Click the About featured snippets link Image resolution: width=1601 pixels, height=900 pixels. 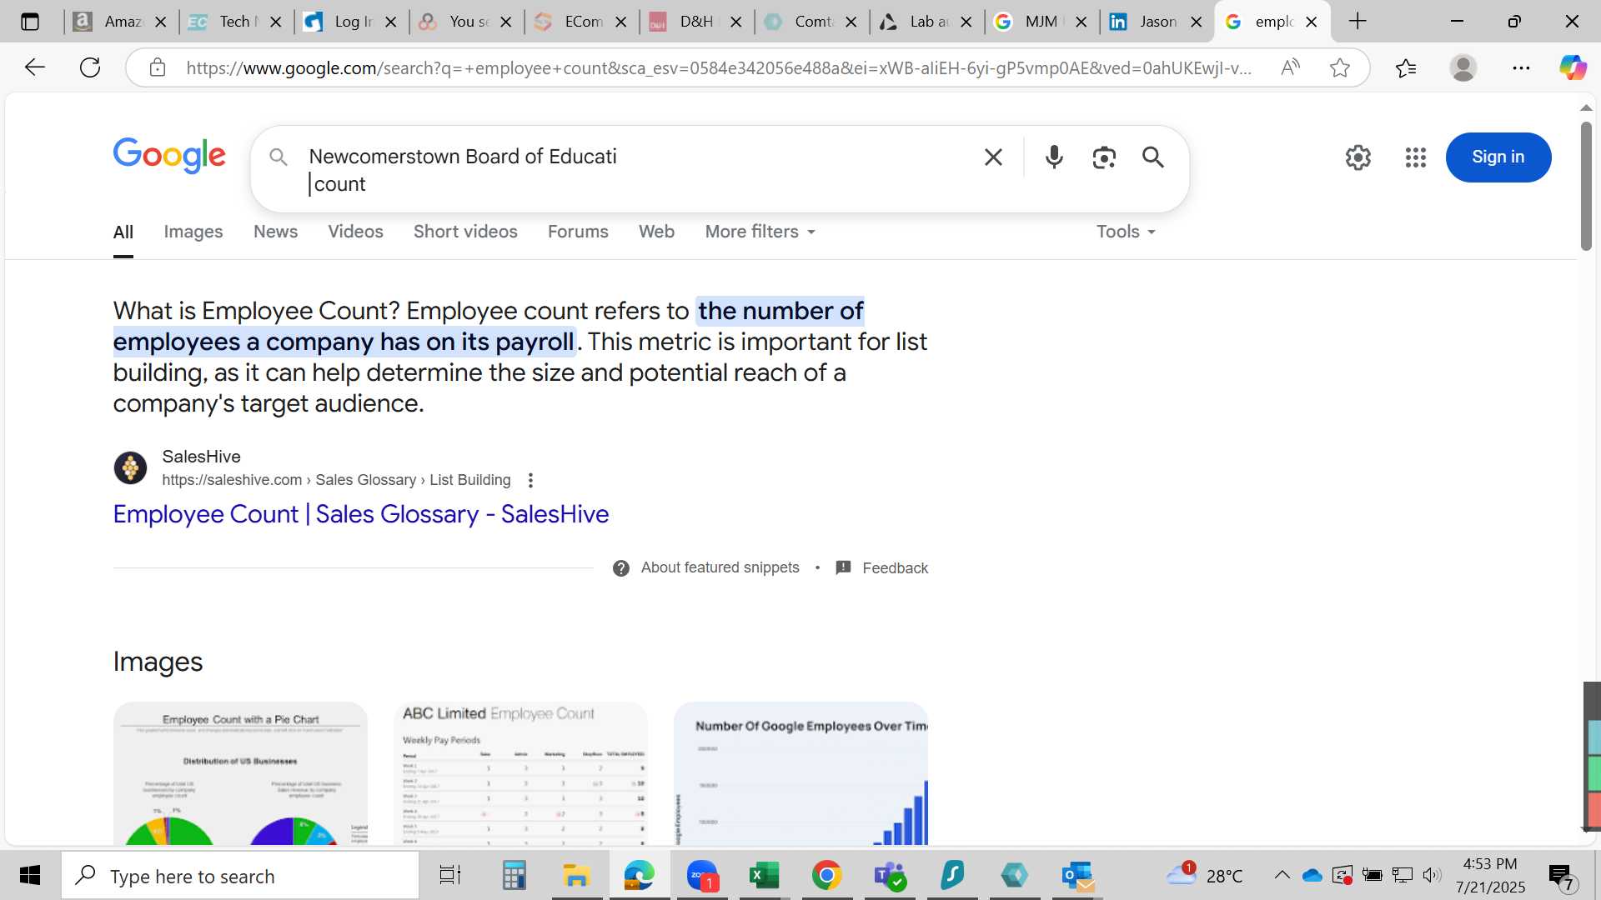pyautogui.click(x=720, y=567)
